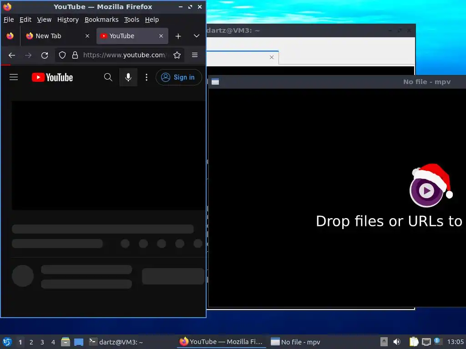The height and width of the screenshot is (349, 466).
Task: Open the Bookmarks menu
Action: click(101, 20)
